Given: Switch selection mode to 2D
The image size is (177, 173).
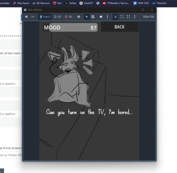Looking at the screenshot, I should coord(58,17).
